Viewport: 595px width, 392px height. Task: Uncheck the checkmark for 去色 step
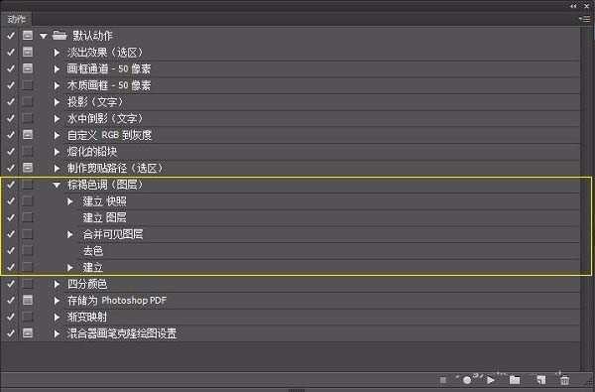click(11, 251)
